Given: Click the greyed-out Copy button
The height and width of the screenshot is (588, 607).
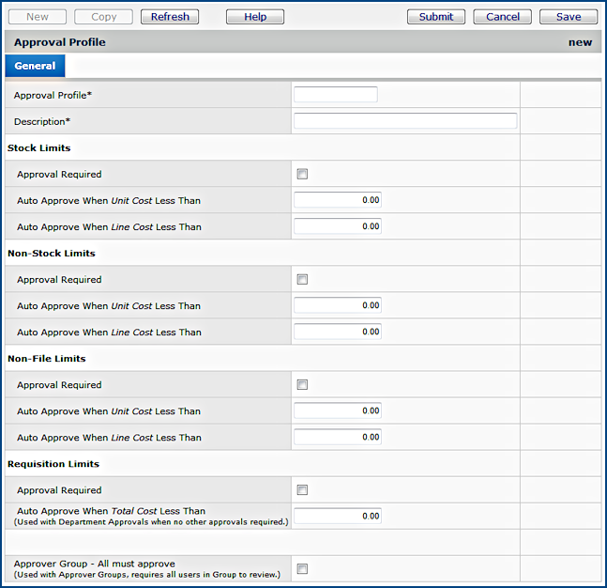Looking at the screenshot, I should pos(103,17).
